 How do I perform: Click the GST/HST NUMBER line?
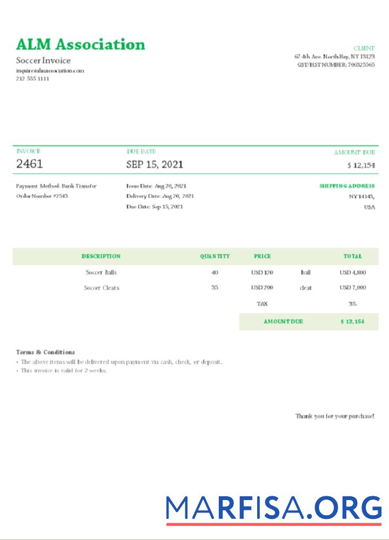[x=336, y=65]
